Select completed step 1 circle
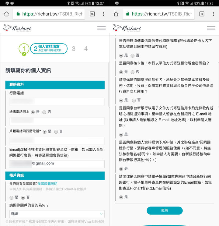Screen dimensions: 219x226 [24, 49]
